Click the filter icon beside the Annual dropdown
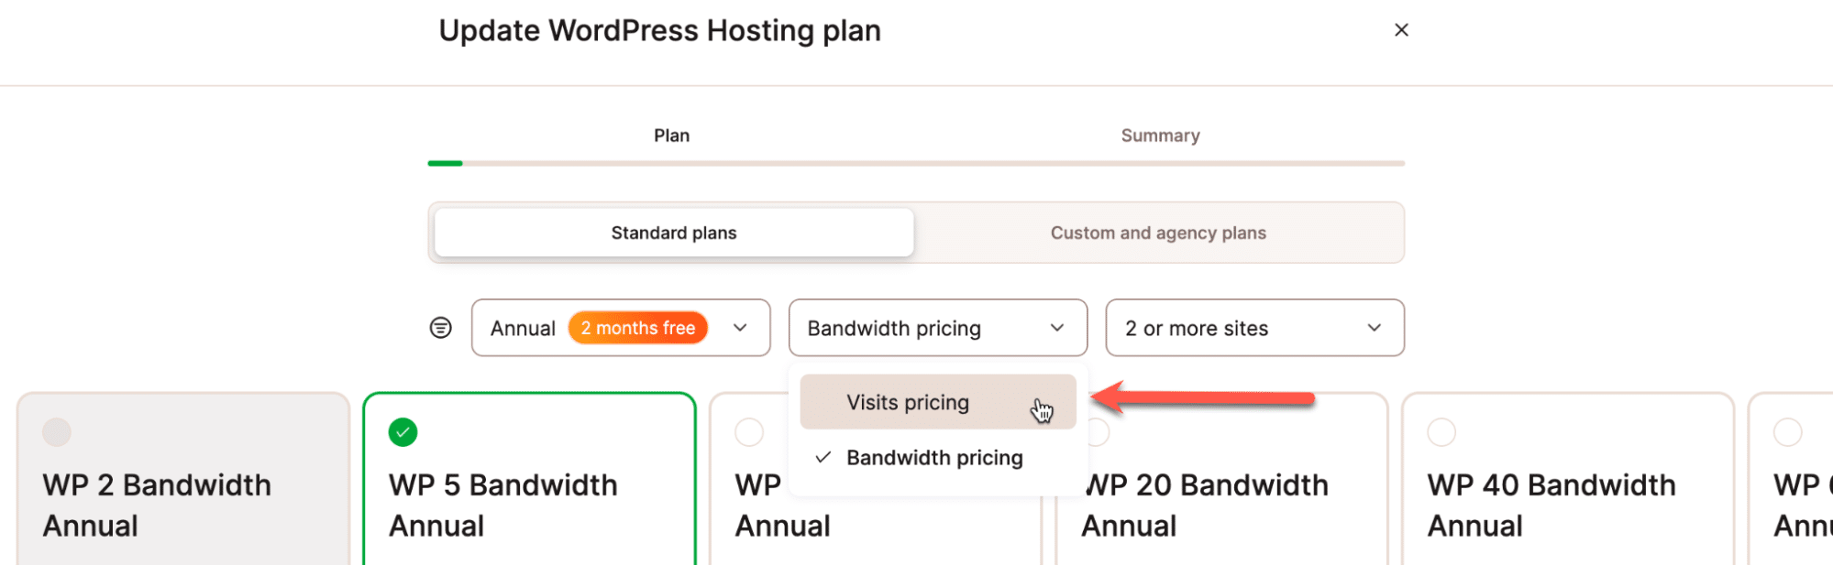Screen dimensions: 1833x565 441,327
